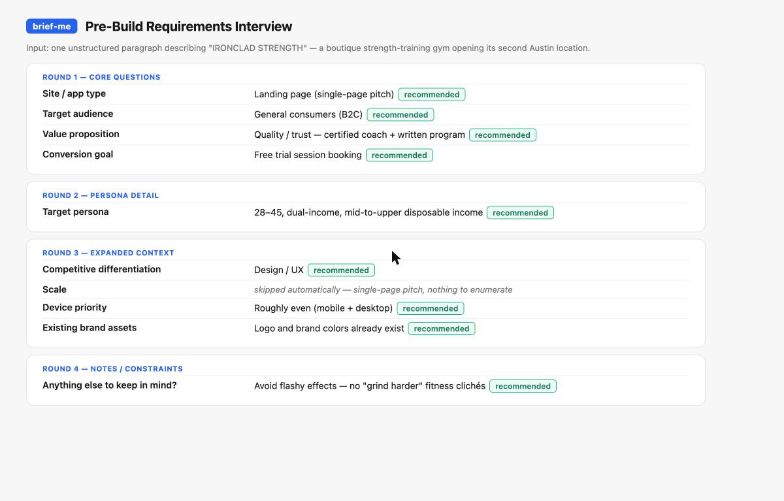Click the Pre-Build Requirements Interview heading
This screenshot has height=501, width=784.
click(189, 27)
